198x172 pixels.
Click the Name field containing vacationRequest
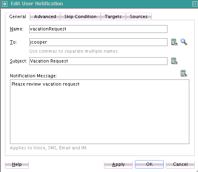coord(98,29)
